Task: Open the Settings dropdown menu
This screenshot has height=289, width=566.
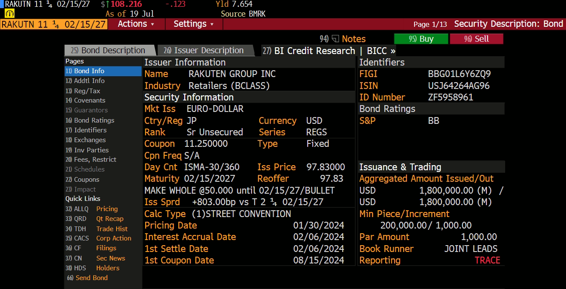Action: point(194,24)
